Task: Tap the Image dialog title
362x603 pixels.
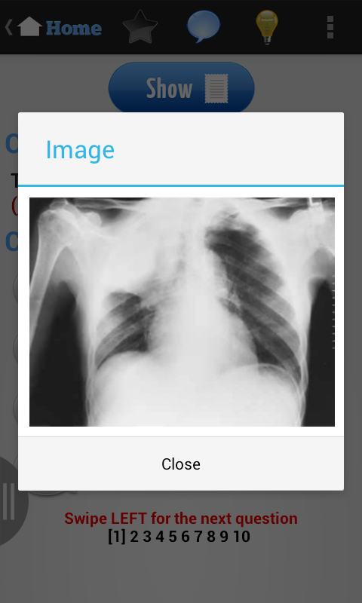Action: coord(80,149)
